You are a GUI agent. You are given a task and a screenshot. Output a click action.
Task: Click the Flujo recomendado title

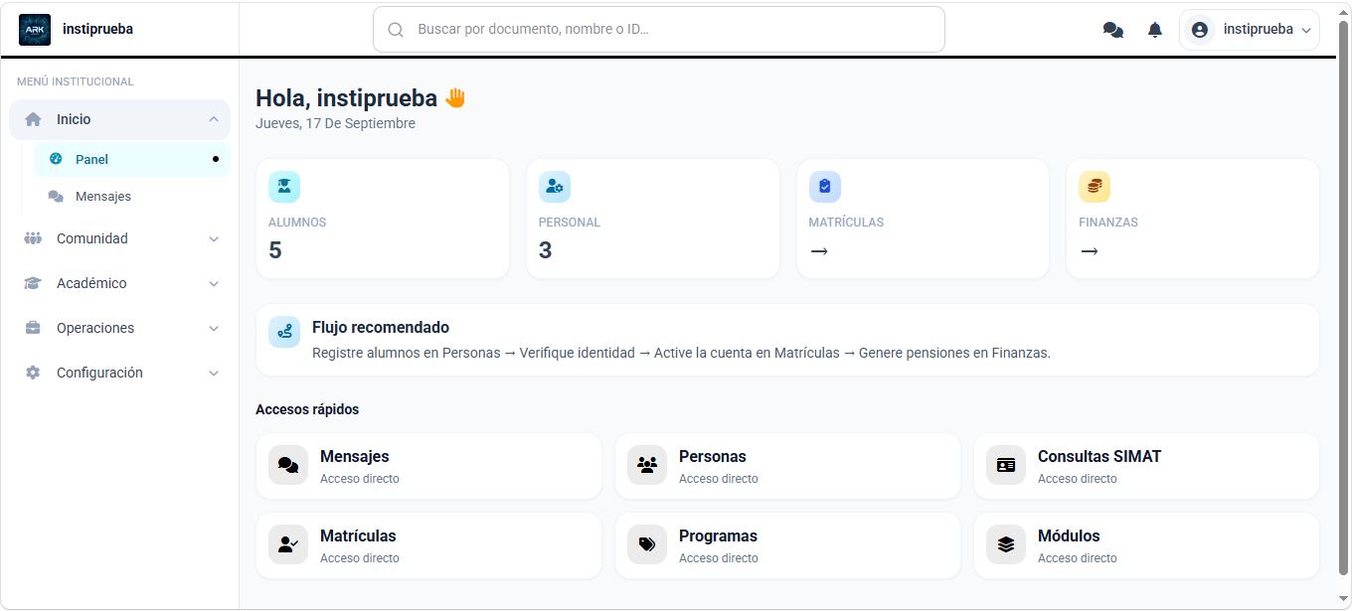coord(381,327)
